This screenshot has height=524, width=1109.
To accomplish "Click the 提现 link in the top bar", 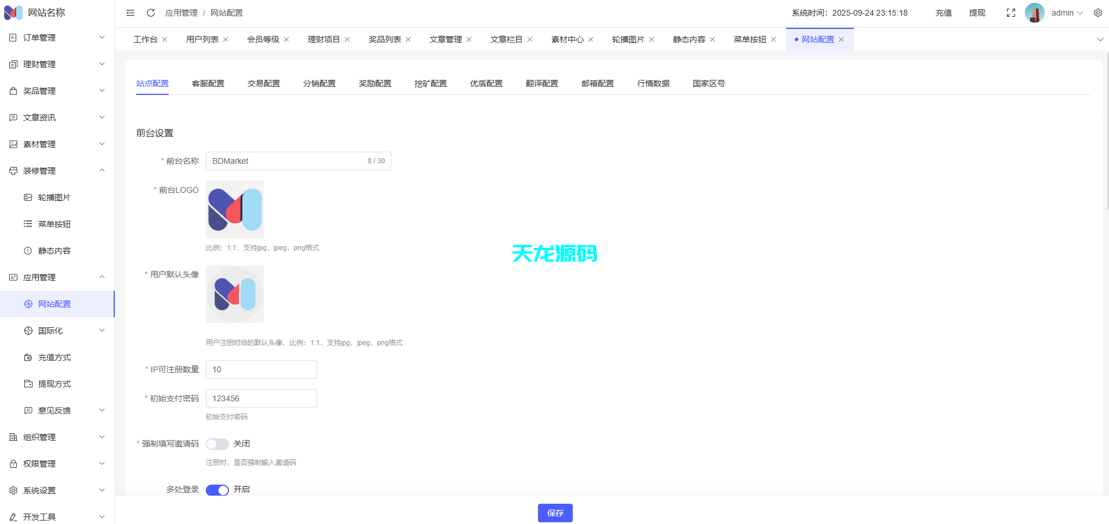I will (x=977, y=13).
